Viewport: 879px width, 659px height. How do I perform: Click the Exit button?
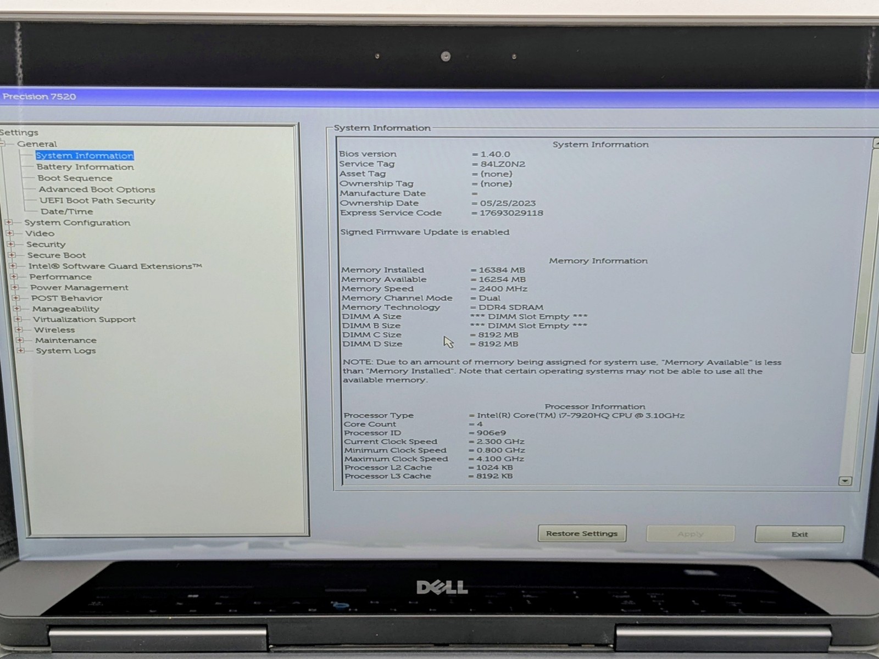799,534
